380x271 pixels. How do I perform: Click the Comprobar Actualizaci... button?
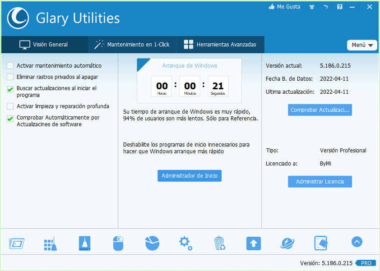[320, 110]
